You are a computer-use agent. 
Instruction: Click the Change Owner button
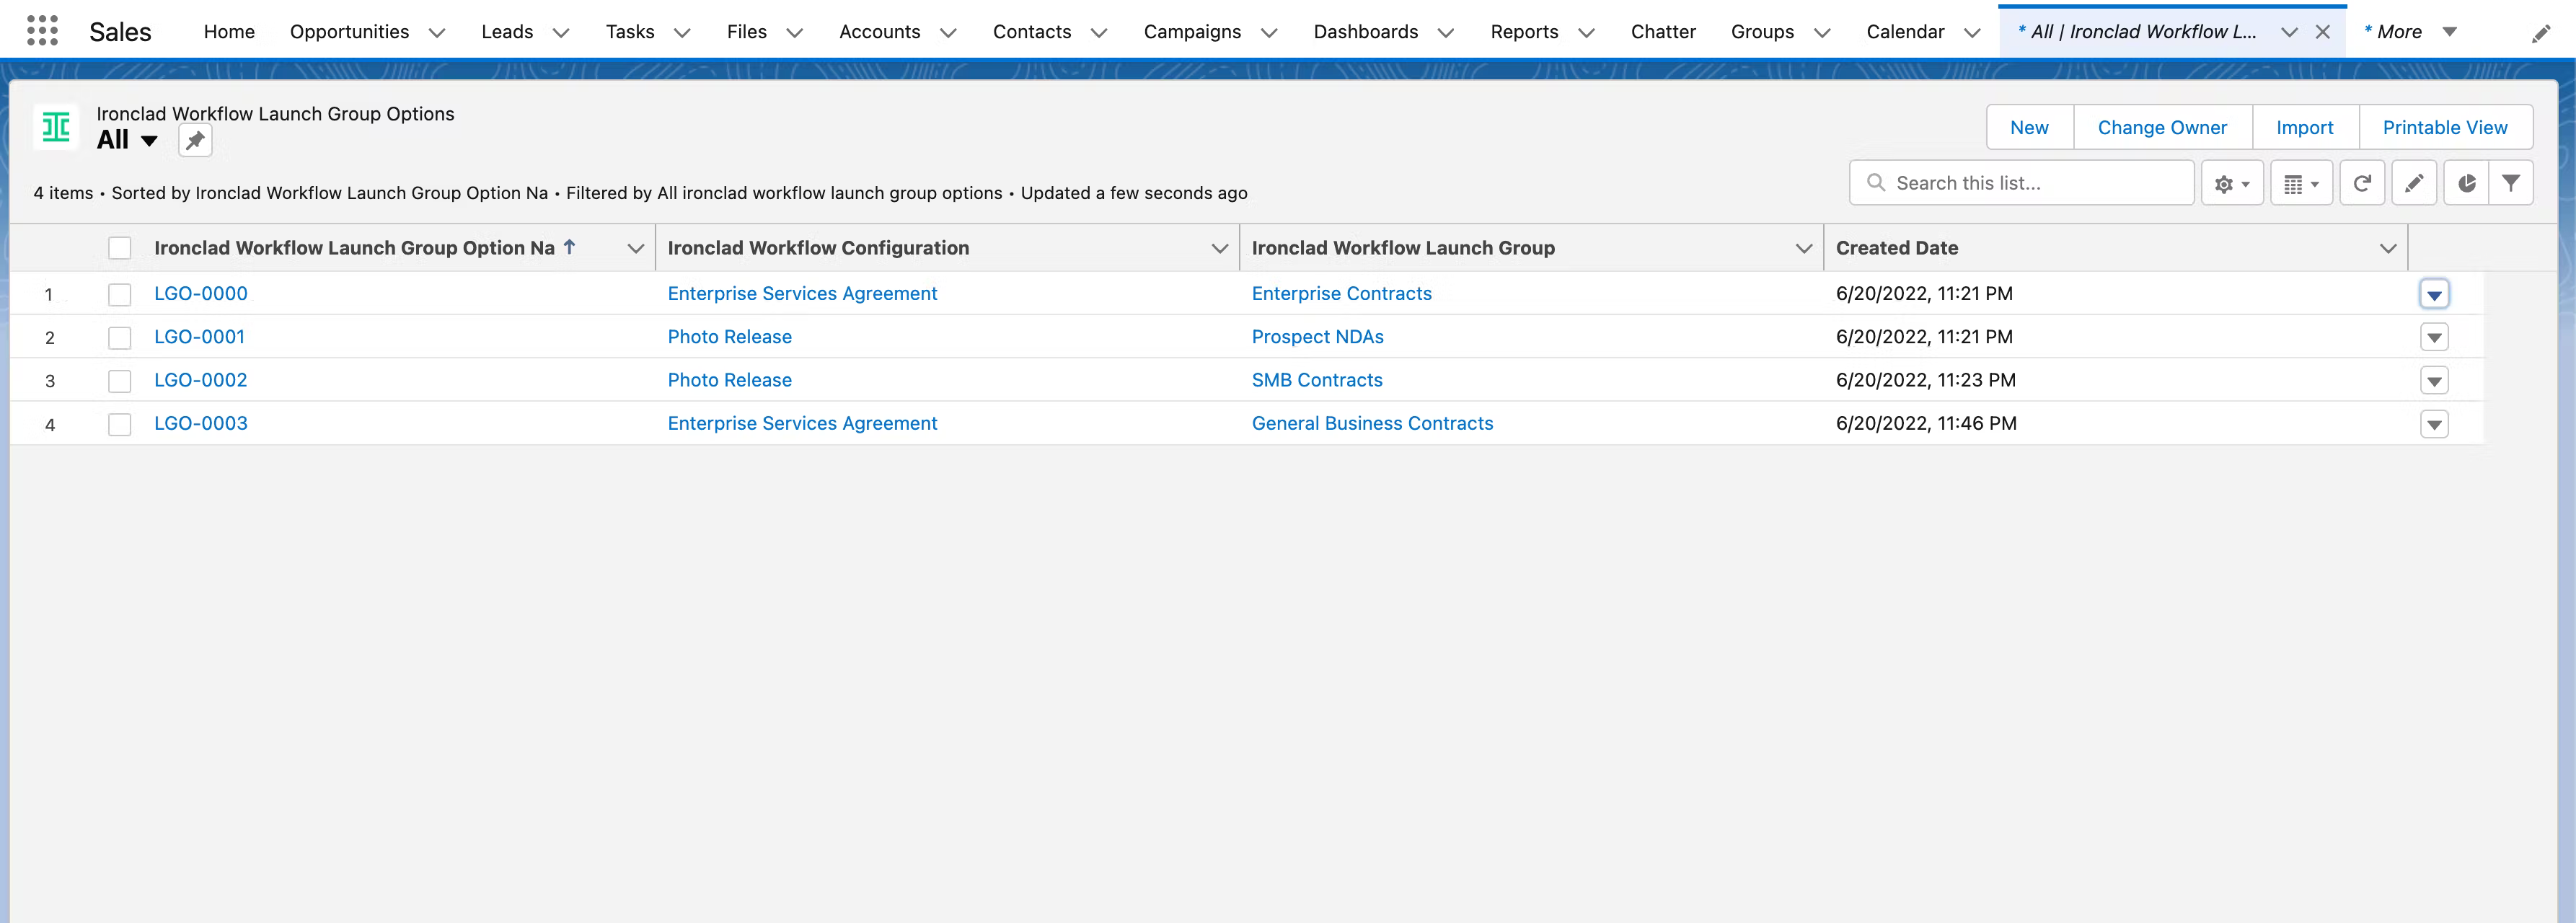point(2162,127)
